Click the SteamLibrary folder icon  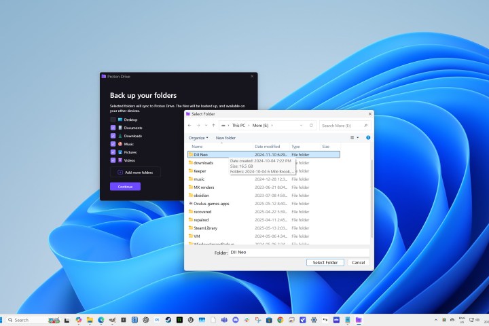191,228
